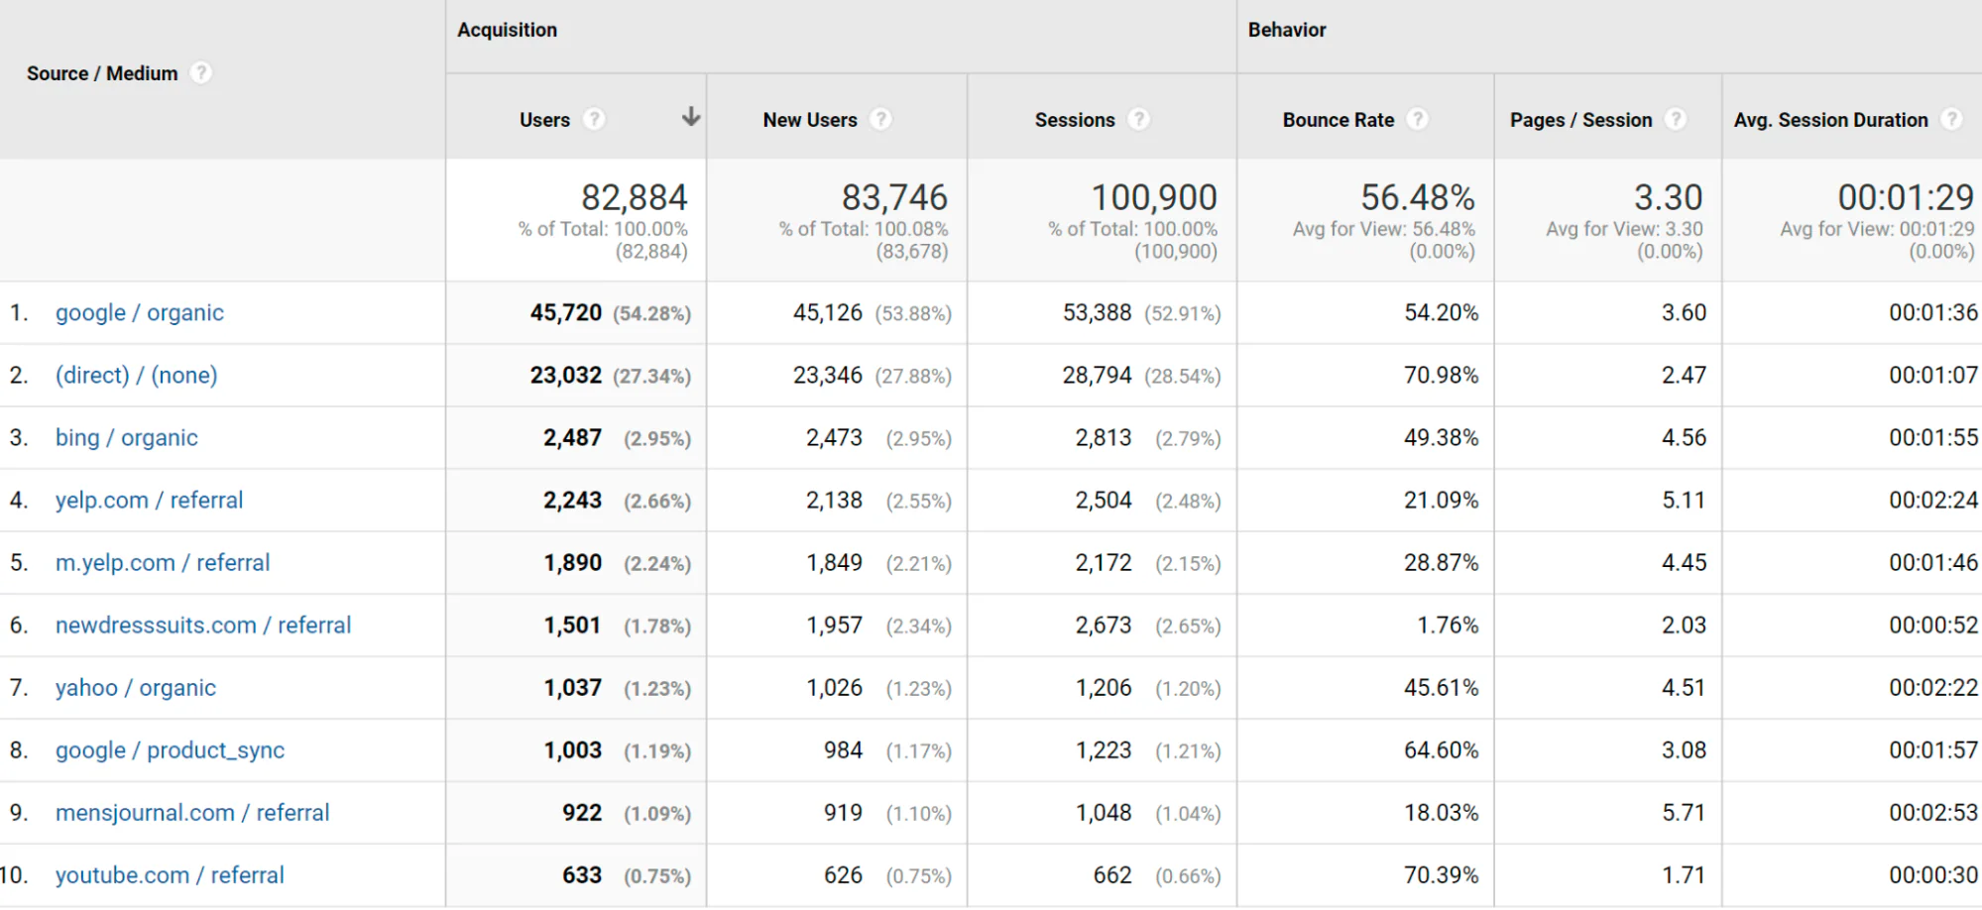Image resolution: width=1982 pixels, height=910 pixels.
Task: Open the google / organic source report
Action: point(139,312)
